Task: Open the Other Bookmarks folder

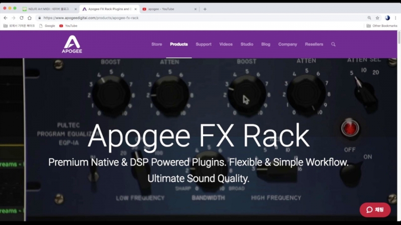Action: click(382, 26)
